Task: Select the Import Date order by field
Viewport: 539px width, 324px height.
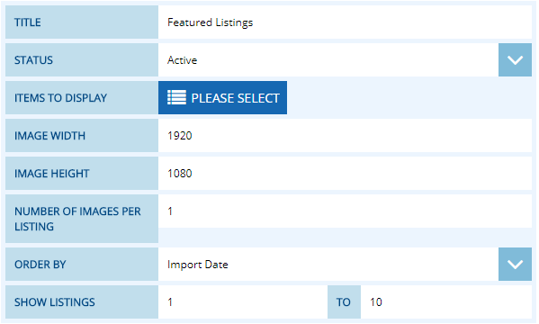Action: tap(328, 265)
